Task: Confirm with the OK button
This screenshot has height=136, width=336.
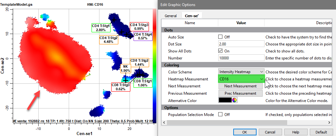Action: click(244, 132)
